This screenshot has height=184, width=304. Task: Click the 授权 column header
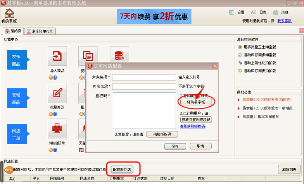pyautogui.click(x=201, y=179)
